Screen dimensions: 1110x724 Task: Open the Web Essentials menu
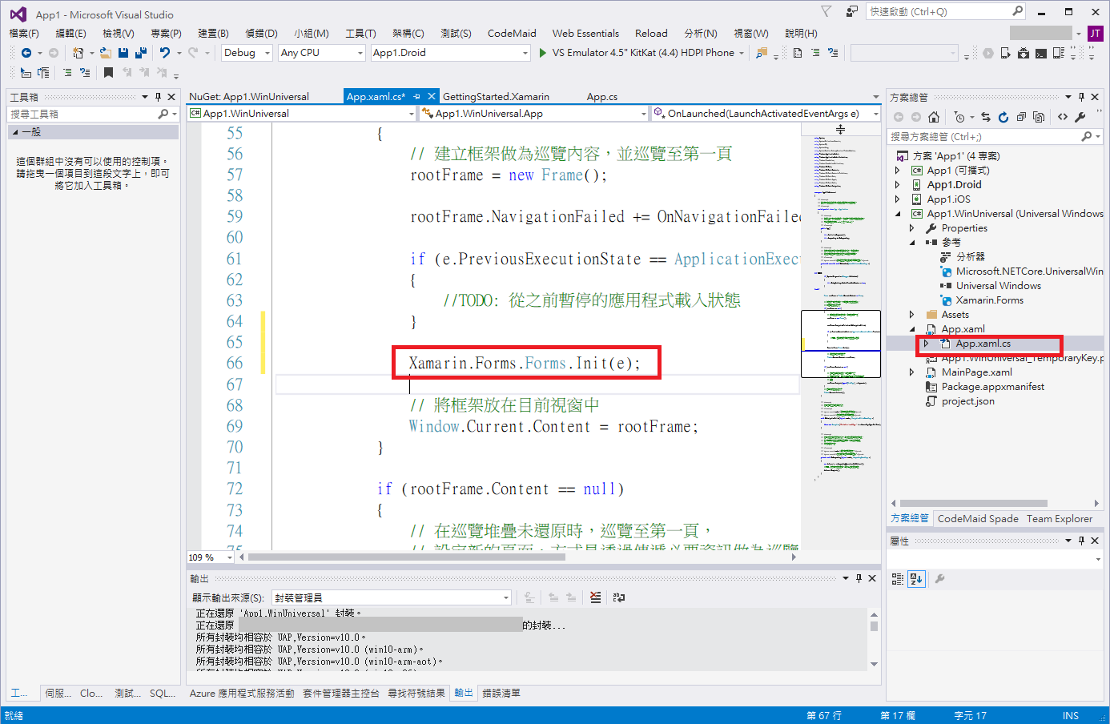pyautogui.click(x=585, y=33)
